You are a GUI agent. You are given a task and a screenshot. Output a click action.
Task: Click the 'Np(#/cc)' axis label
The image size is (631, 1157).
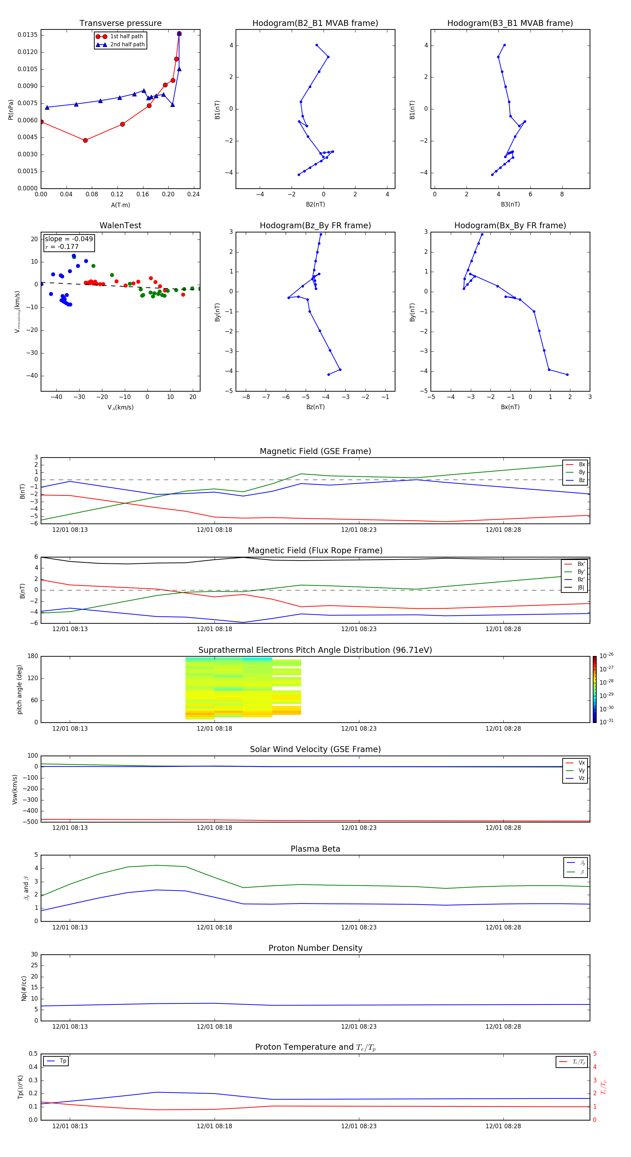[24, 988]
